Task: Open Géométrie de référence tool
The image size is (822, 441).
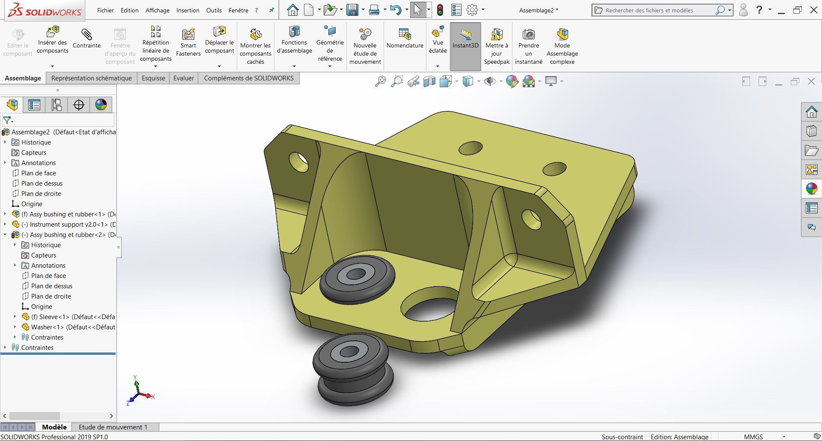Action: [330, 44]
